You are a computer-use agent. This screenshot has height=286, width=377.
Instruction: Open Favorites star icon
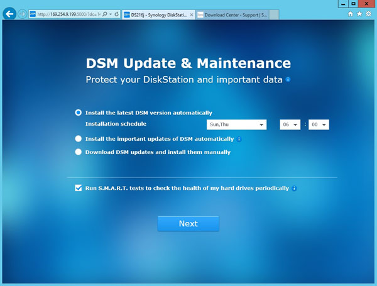click(359, 14)
